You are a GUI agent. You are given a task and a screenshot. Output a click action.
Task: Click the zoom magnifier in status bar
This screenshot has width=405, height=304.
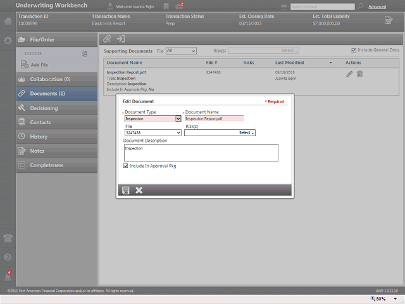[x=373, y=298]
